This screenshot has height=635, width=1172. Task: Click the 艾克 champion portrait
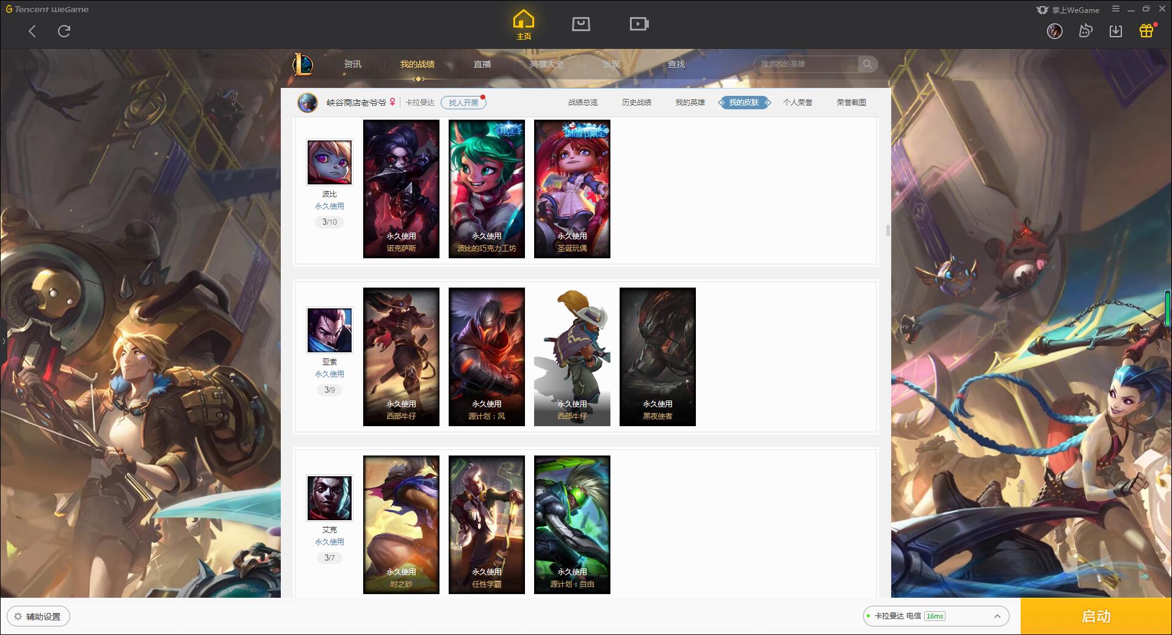330,498
